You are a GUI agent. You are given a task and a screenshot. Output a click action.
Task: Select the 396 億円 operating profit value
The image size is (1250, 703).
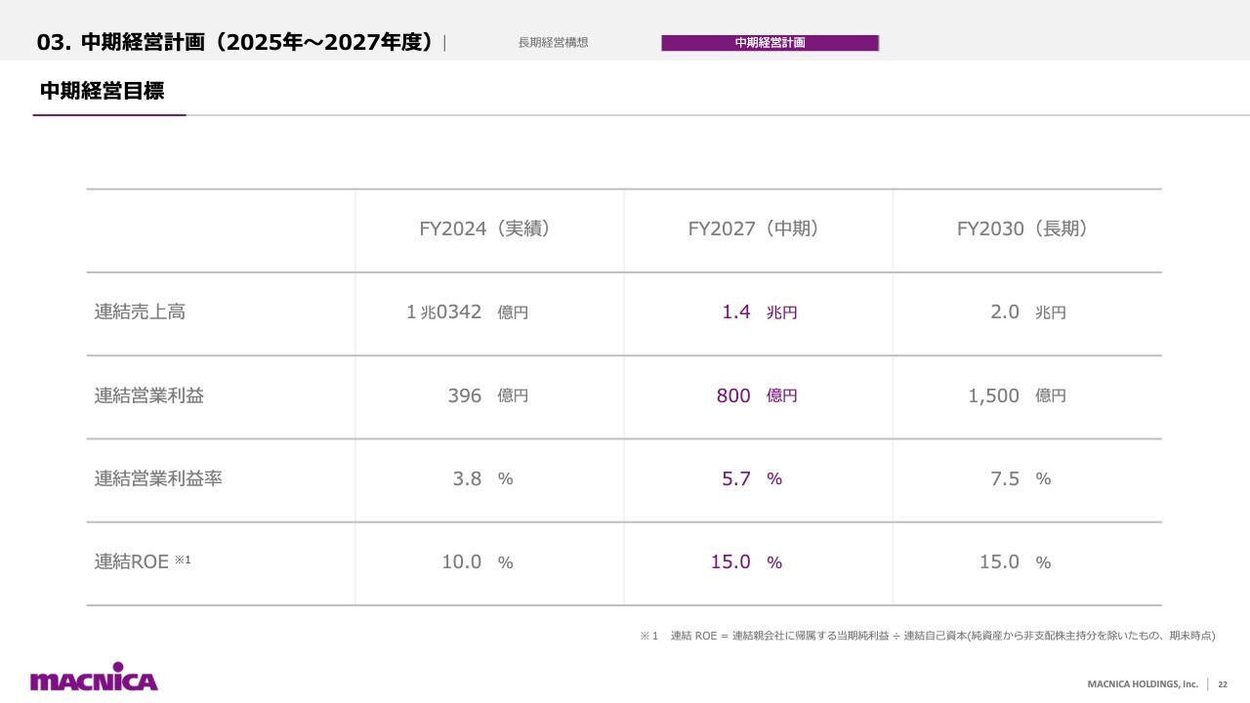[488, 395]
